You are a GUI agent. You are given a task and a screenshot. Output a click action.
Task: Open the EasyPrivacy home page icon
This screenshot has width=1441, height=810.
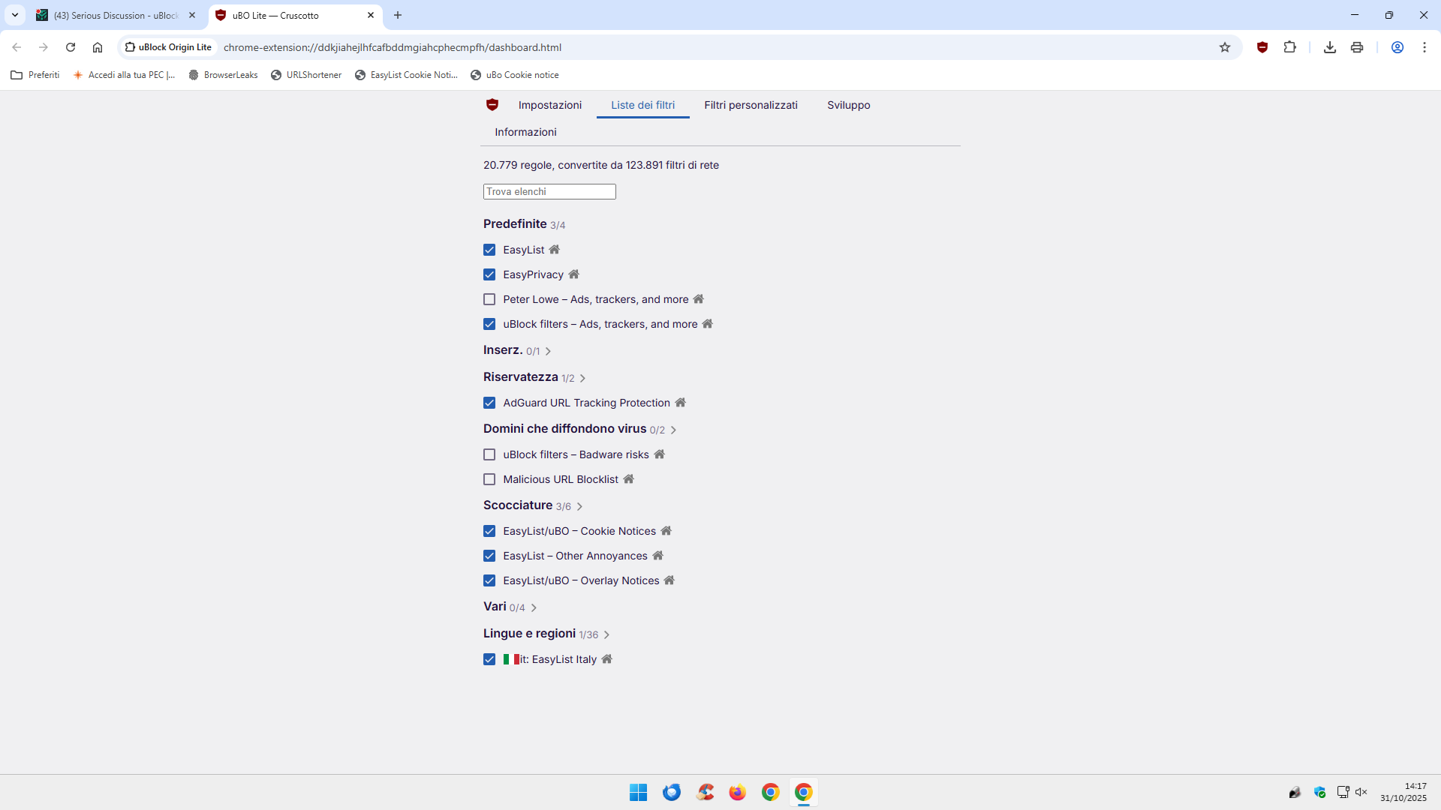[573, 274]
